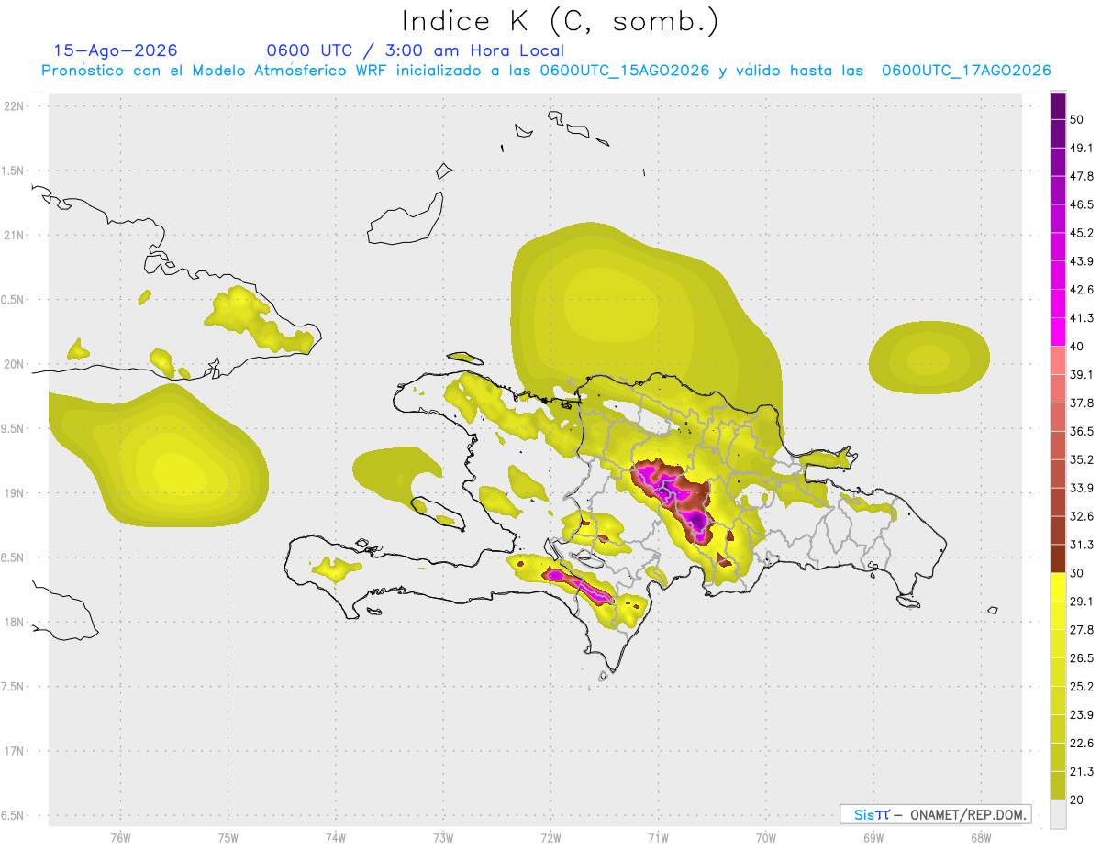Click the oval yellow blob near 68.5W 20N

(929, 359)
